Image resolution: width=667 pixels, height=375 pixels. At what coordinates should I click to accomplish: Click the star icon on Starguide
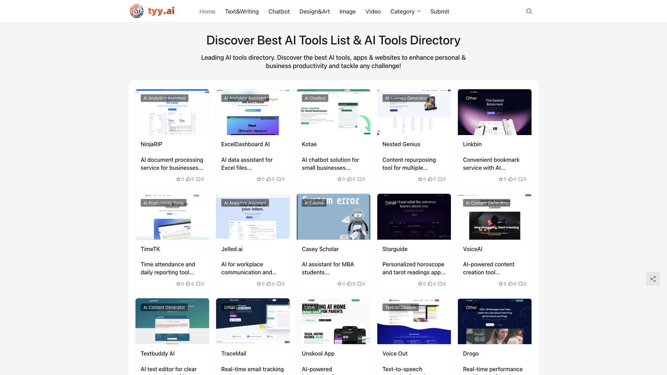[x=420, y=284]
